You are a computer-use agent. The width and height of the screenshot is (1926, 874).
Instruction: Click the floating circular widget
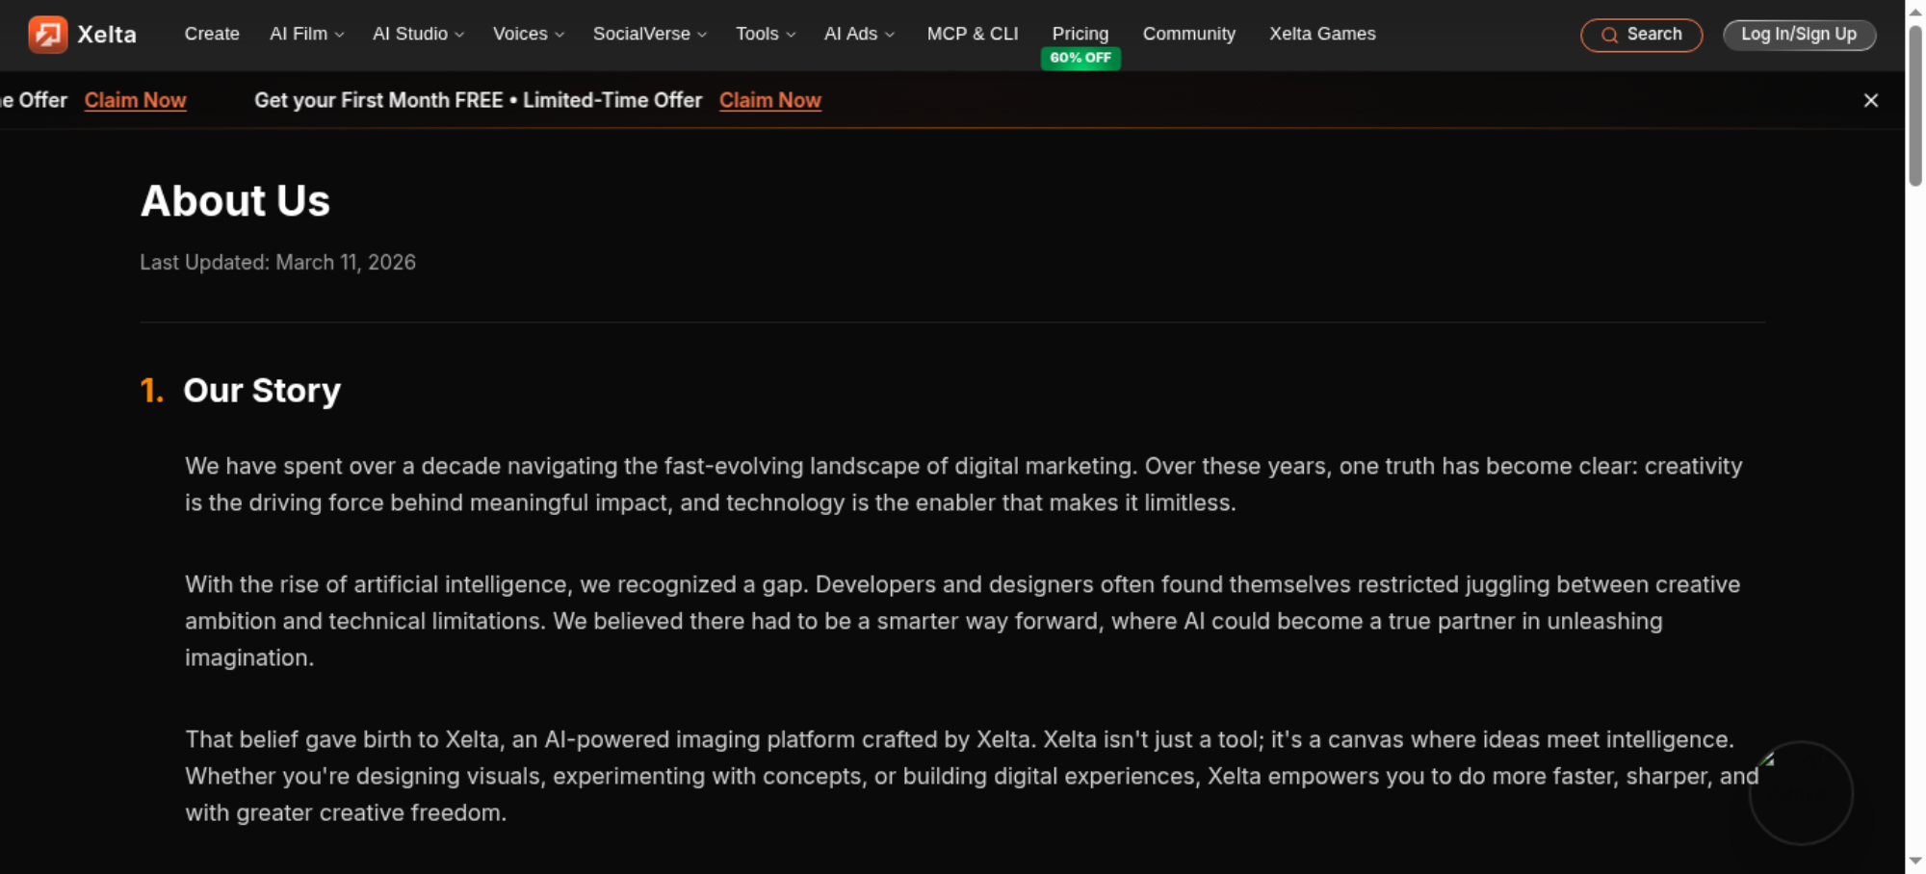pos(1801,793)
